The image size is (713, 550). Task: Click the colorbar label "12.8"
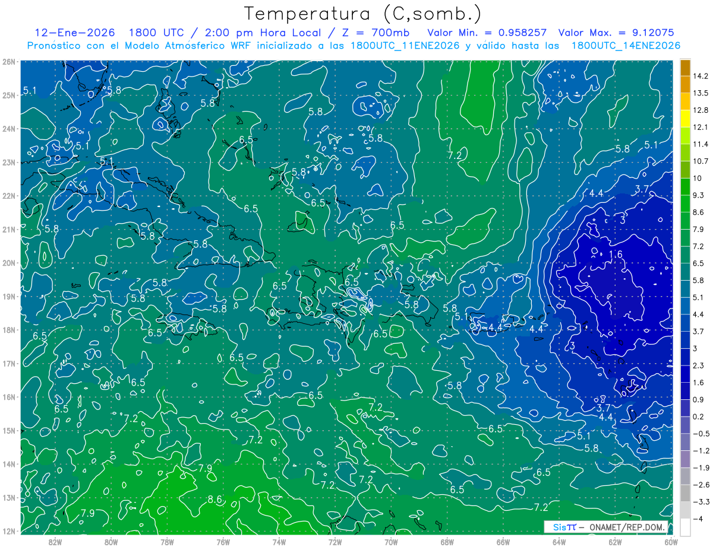point(702,110)
